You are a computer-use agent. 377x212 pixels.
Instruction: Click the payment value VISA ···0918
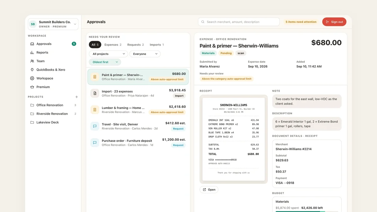pos(285,183)
